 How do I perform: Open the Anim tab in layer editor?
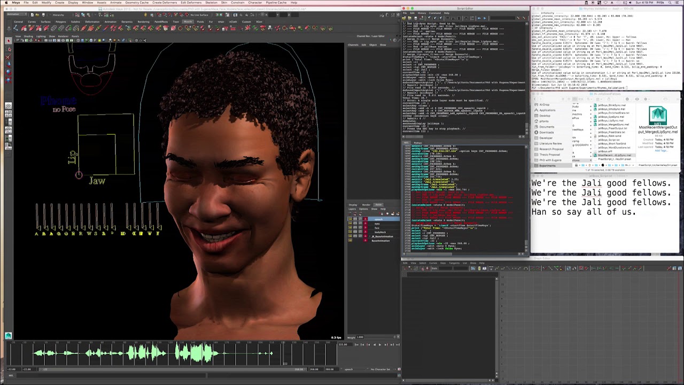[x=378, y=205]
